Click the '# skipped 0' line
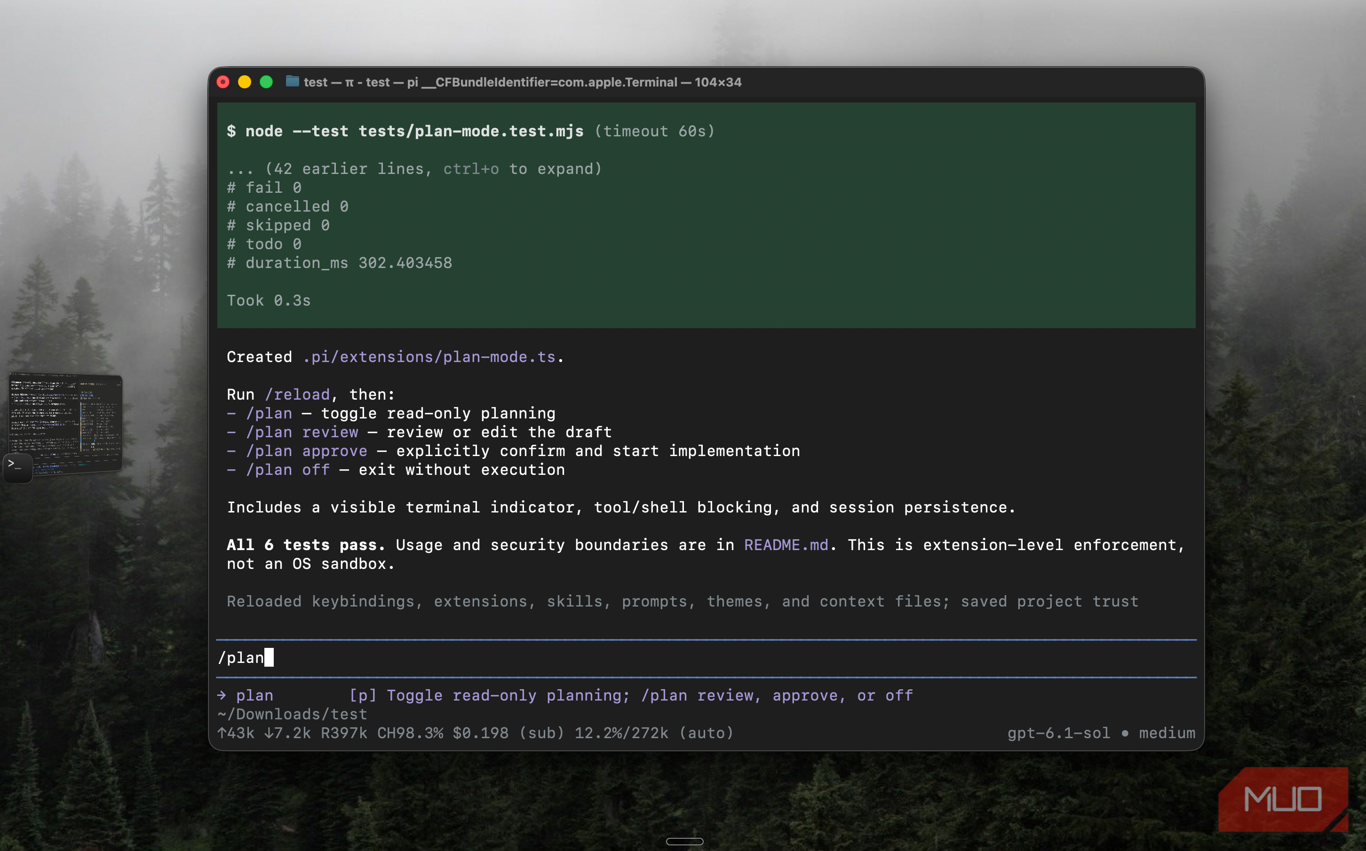The width and height of the screenshot is (1366, 851). tap(278, 225)
